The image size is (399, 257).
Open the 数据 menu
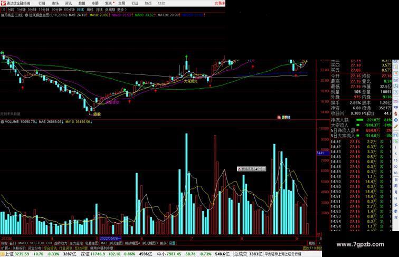(x=82, y=3)
